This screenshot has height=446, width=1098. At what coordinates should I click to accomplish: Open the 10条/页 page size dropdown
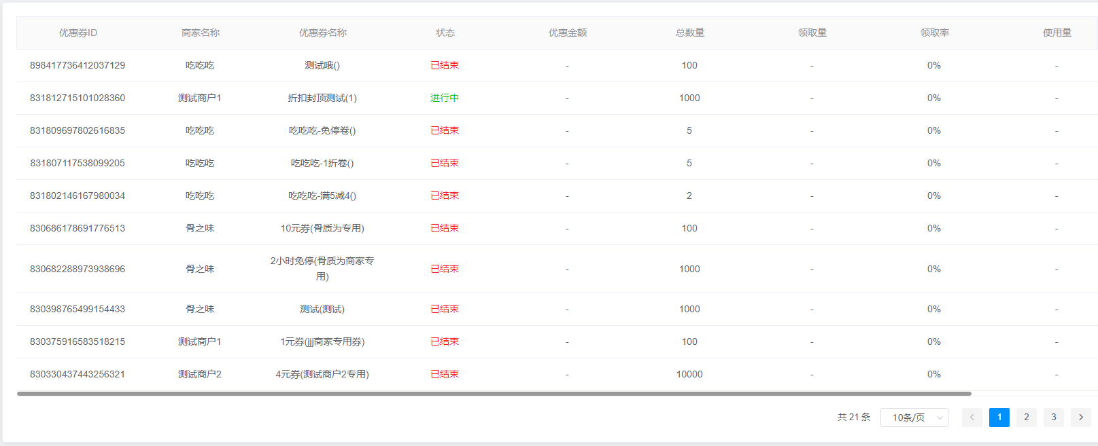point(914,417)
